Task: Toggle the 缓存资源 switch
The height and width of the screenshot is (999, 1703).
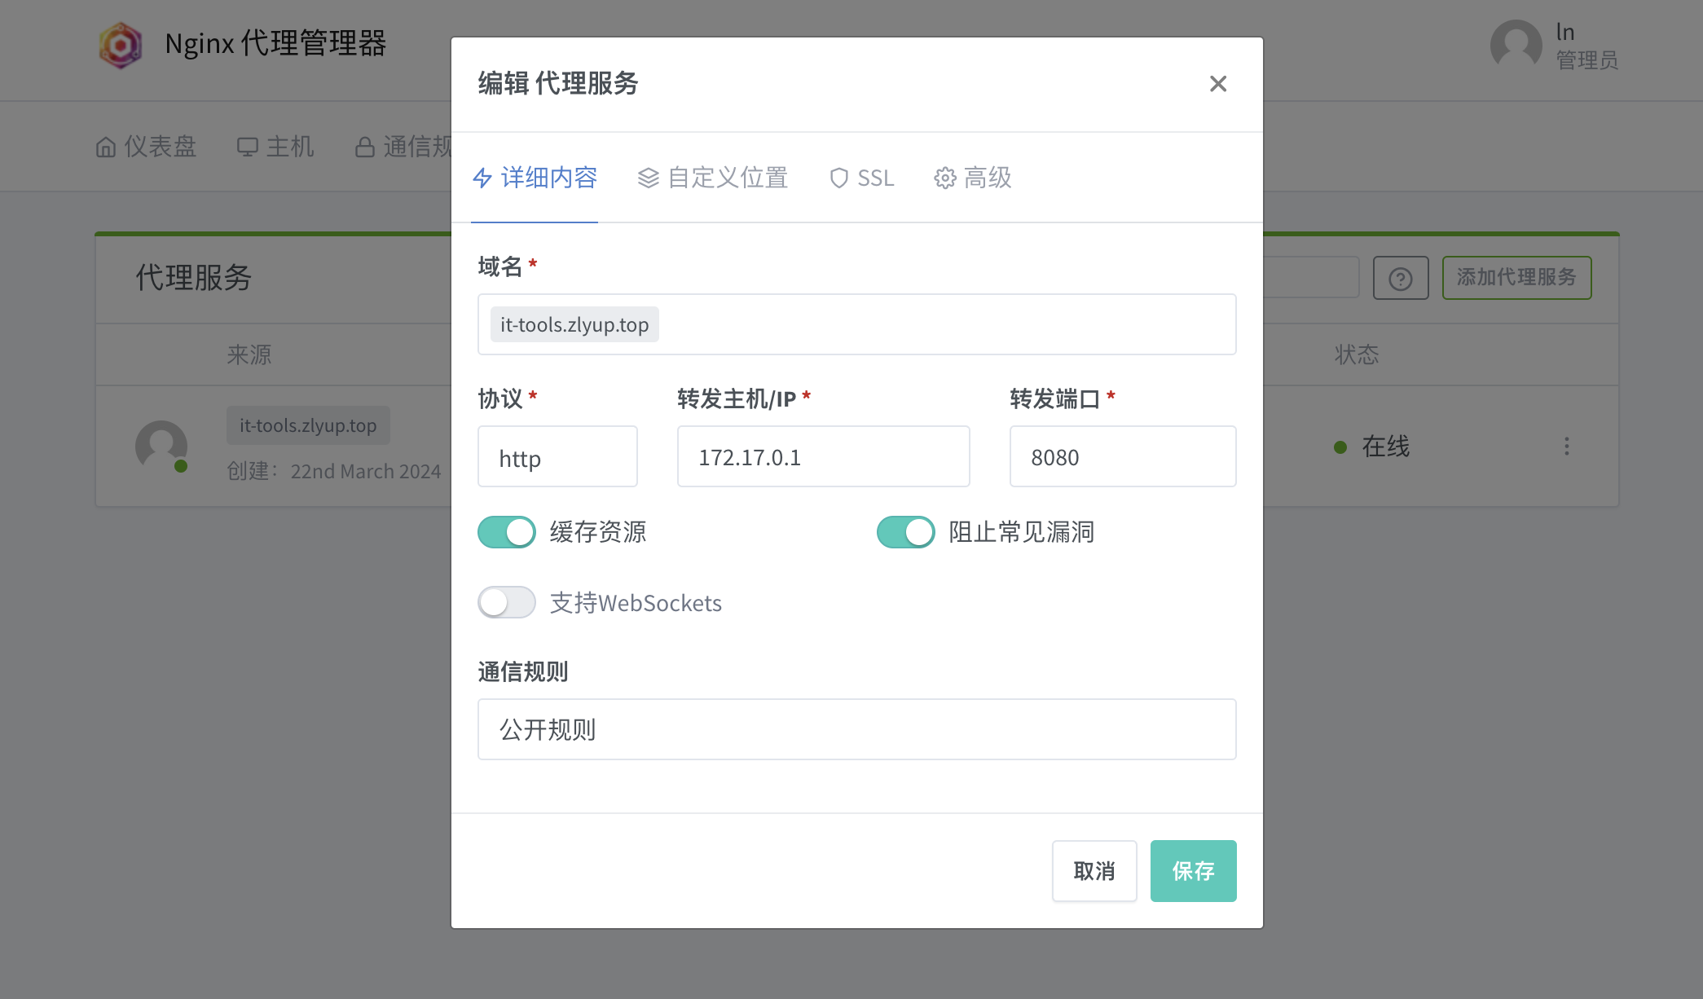Action: click(507, 532)
